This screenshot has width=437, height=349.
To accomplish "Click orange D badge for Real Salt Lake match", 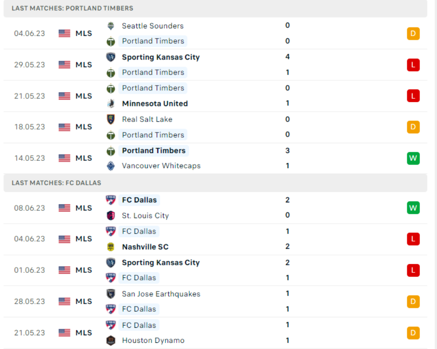I will point(413,127).
